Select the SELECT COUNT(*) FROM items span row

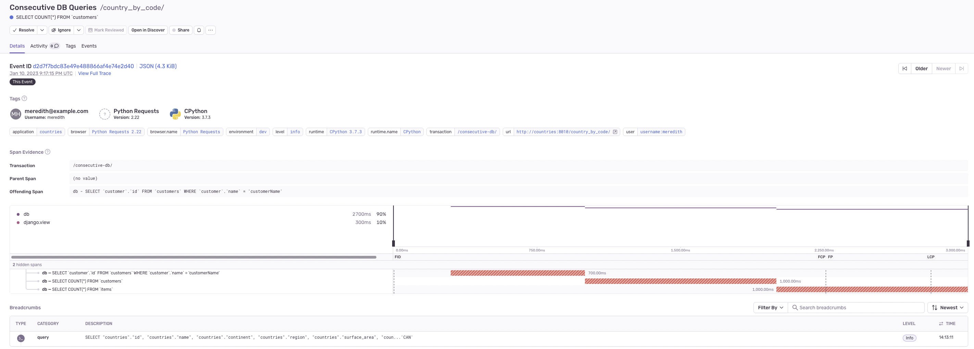tap(201, 290)
